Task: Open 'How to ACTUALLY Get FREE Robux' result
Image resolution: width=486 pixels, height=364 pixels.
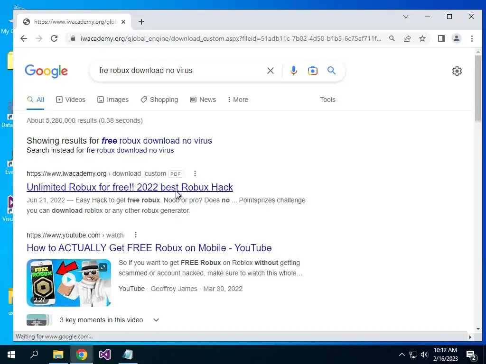Action: 149,248
